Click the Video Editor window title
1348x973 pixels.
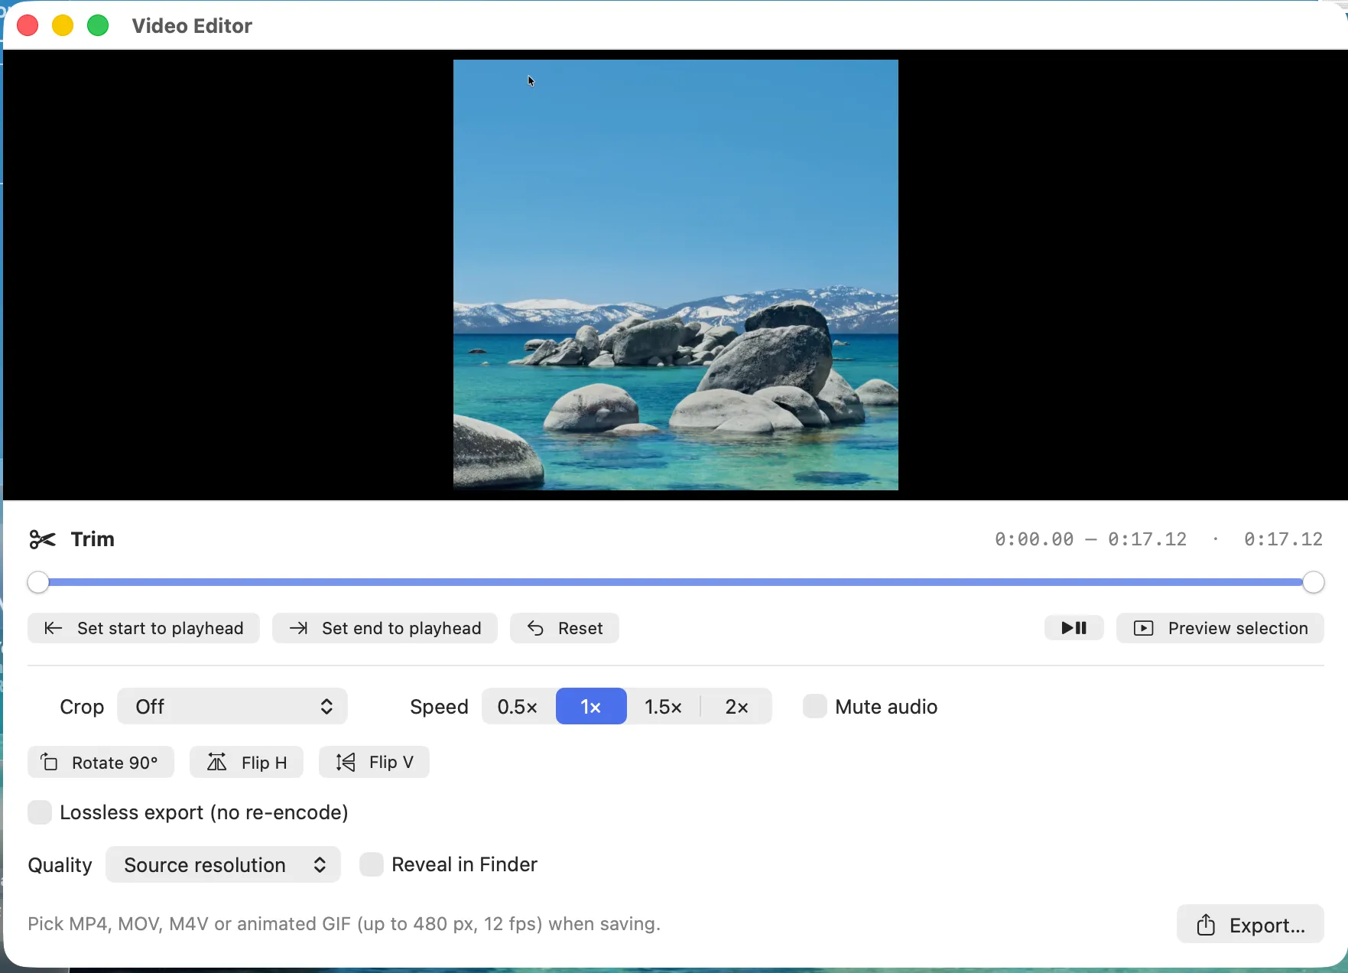[192, 26]
